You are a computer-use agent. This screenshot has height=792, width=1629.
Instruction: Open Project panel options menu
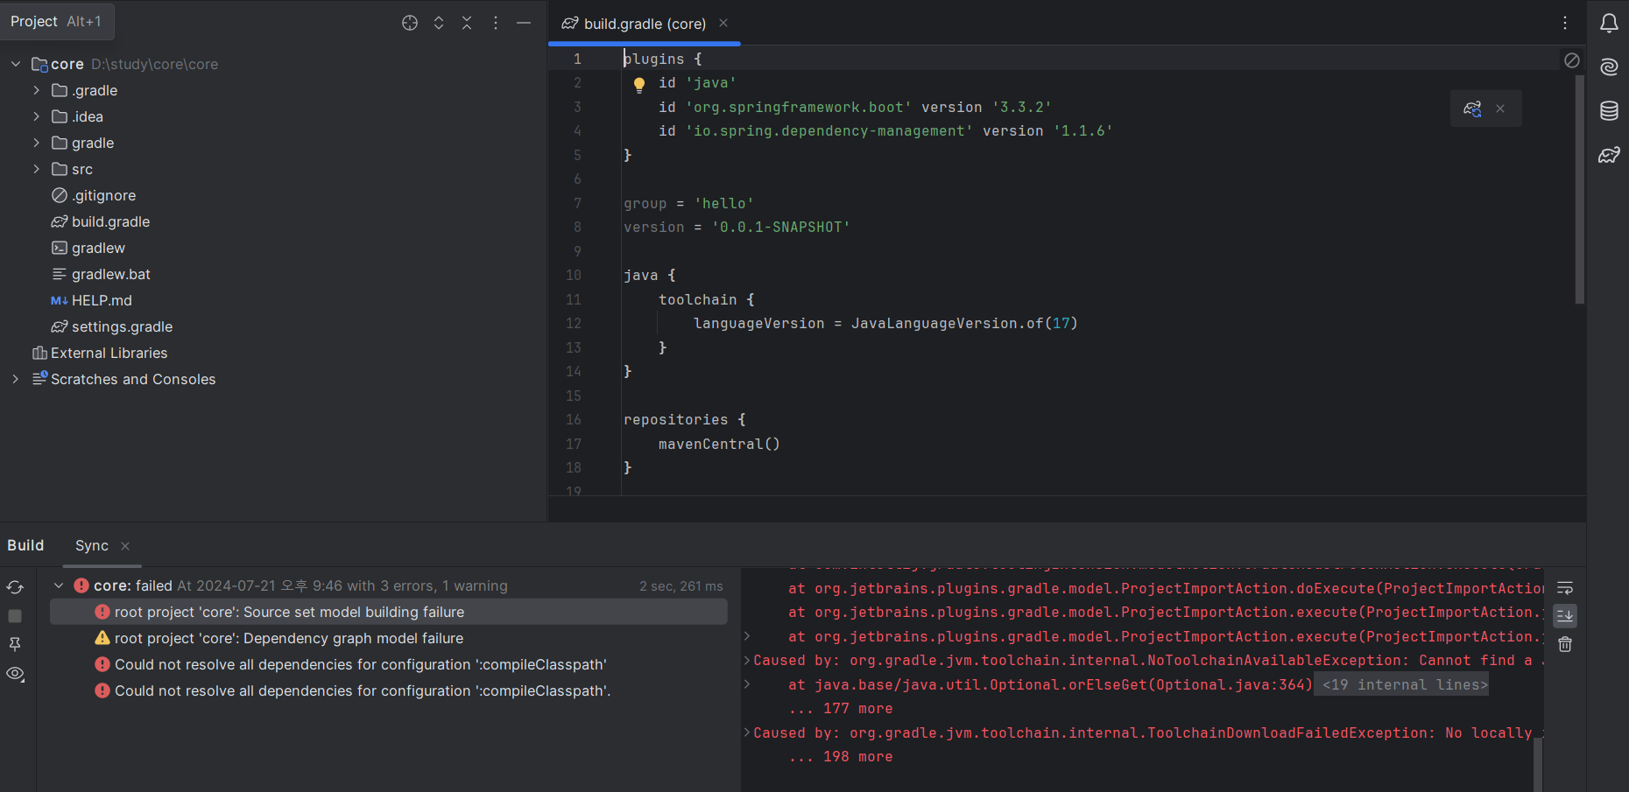point(496,23)
